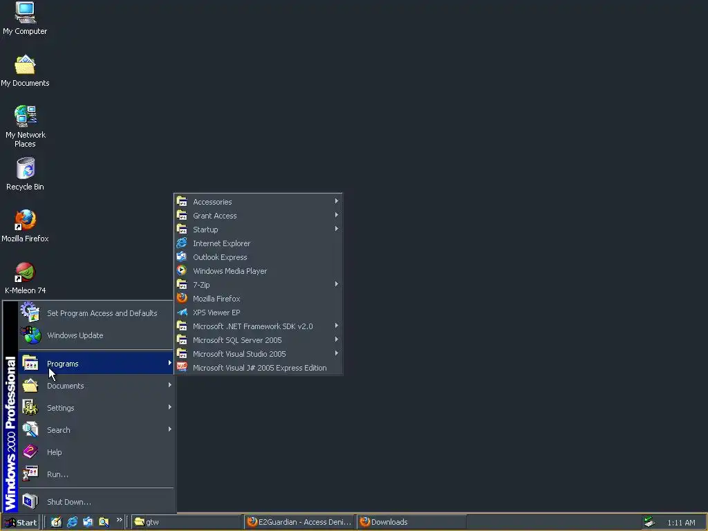
Task: Click the 1:11 AM taskbar clock
Action: 681,523
